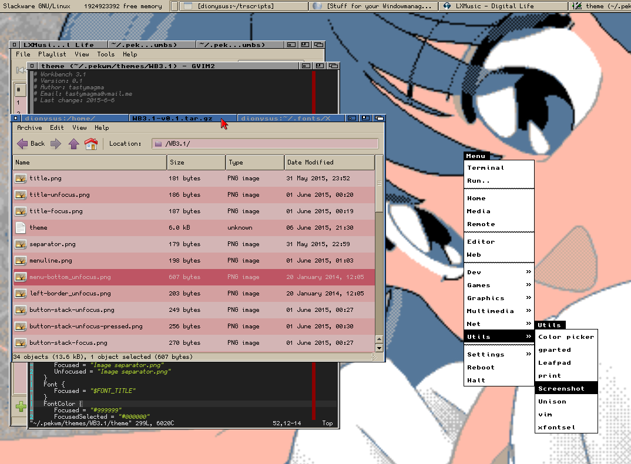Expand the Net submenu
The image size is (631, 464).
click(499, 324)
